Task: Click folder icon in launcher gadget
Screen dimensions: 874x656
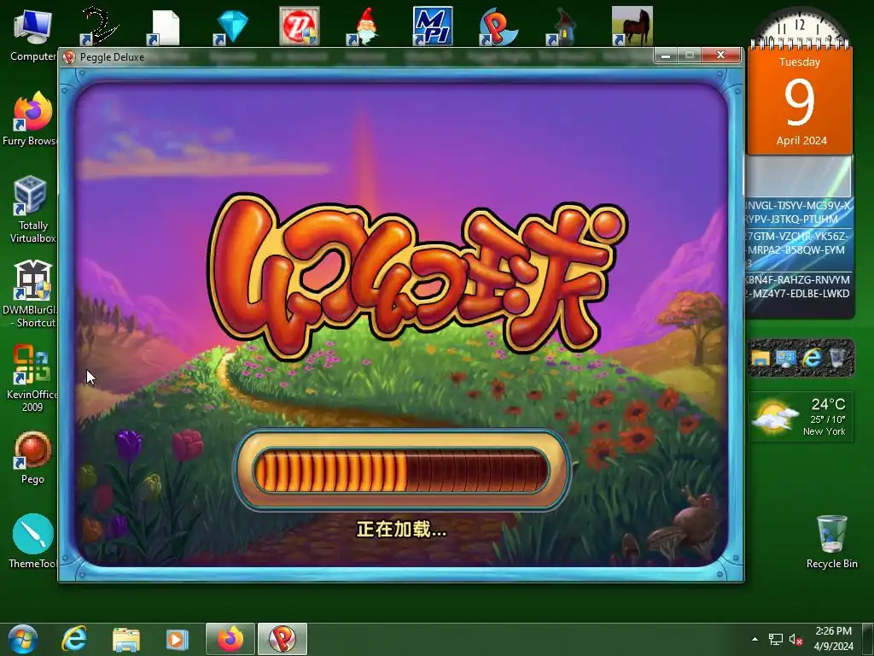Action: click(x=760, y=358)
